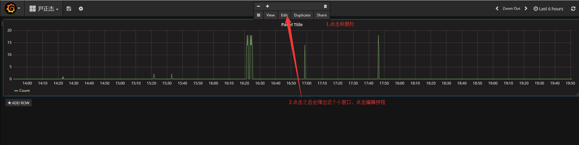Click Zoom Out time range button
The height and width of the screenshot is (145, 579).
point(511,9)
